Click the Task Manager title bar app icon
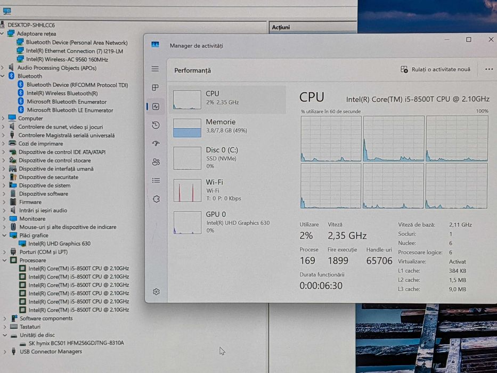Viewport: 497px width, 373px height. coord(155,45)
